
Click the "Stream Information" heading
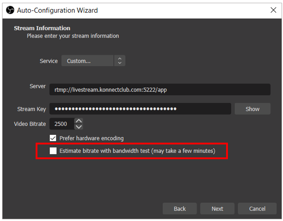point(42,28)
